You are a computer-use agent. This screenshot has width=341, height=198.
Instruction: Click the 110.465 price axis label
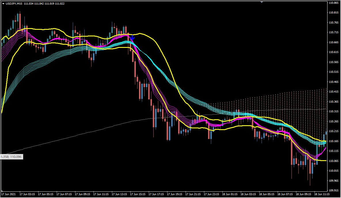(x=334, y=82)
